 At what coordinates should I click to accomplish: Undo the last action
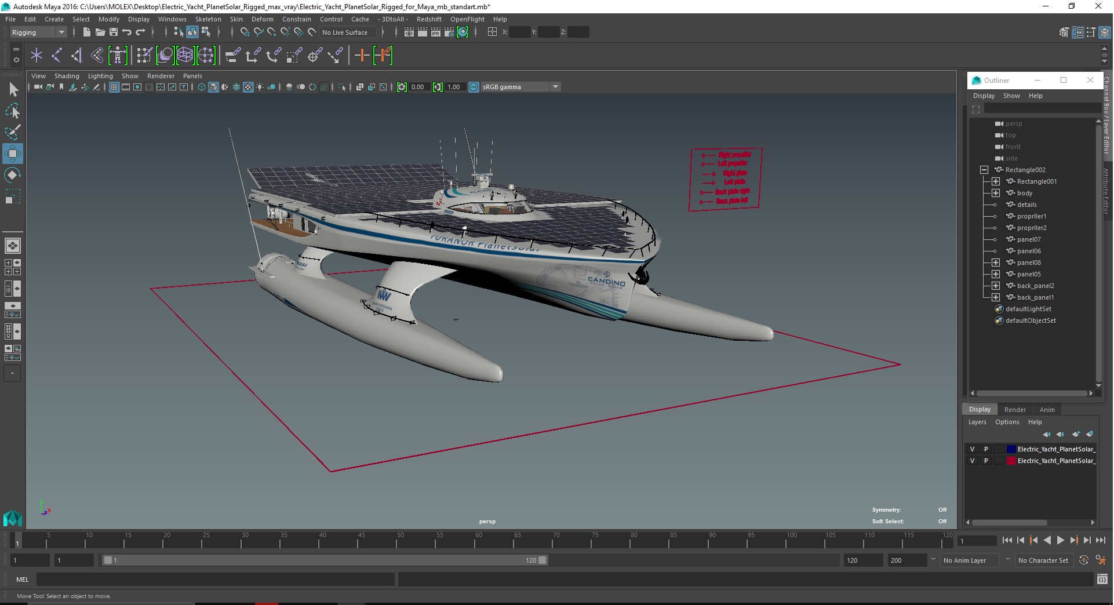pos(127,32)
